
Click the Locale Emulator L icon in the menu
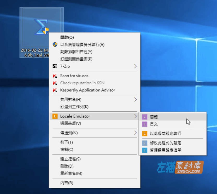[55, 116]
